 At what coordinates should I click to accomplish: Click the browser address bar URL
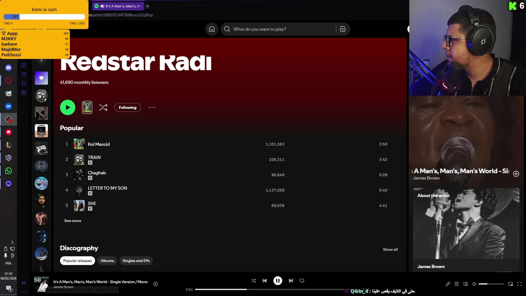click(x=120, y=15)
